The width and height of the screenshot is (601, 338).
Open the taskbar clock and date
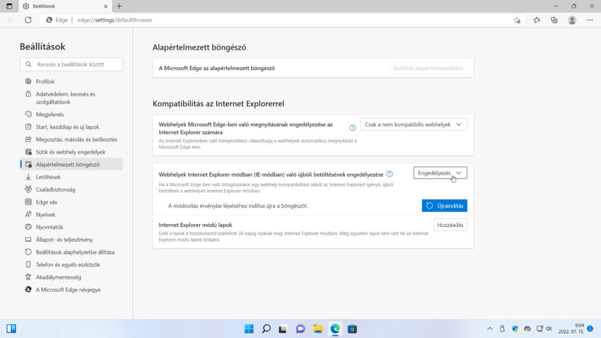[x=571, y=329]
